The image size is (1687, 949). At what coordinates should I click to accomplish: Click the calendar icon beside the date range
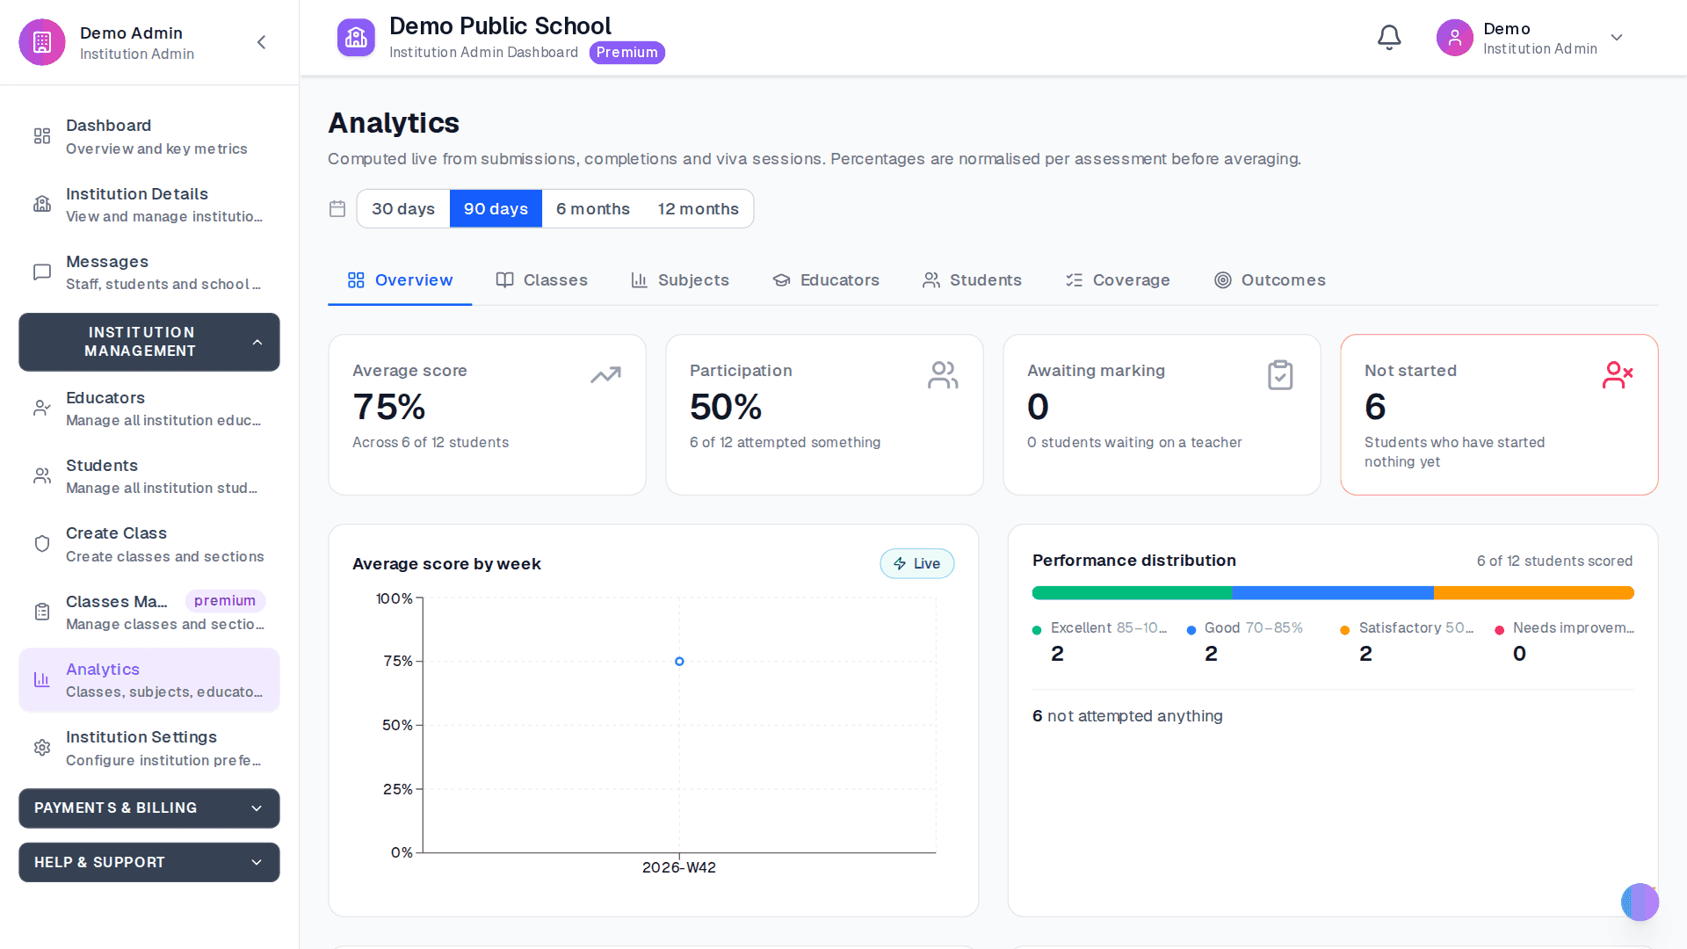pos(337,209)
